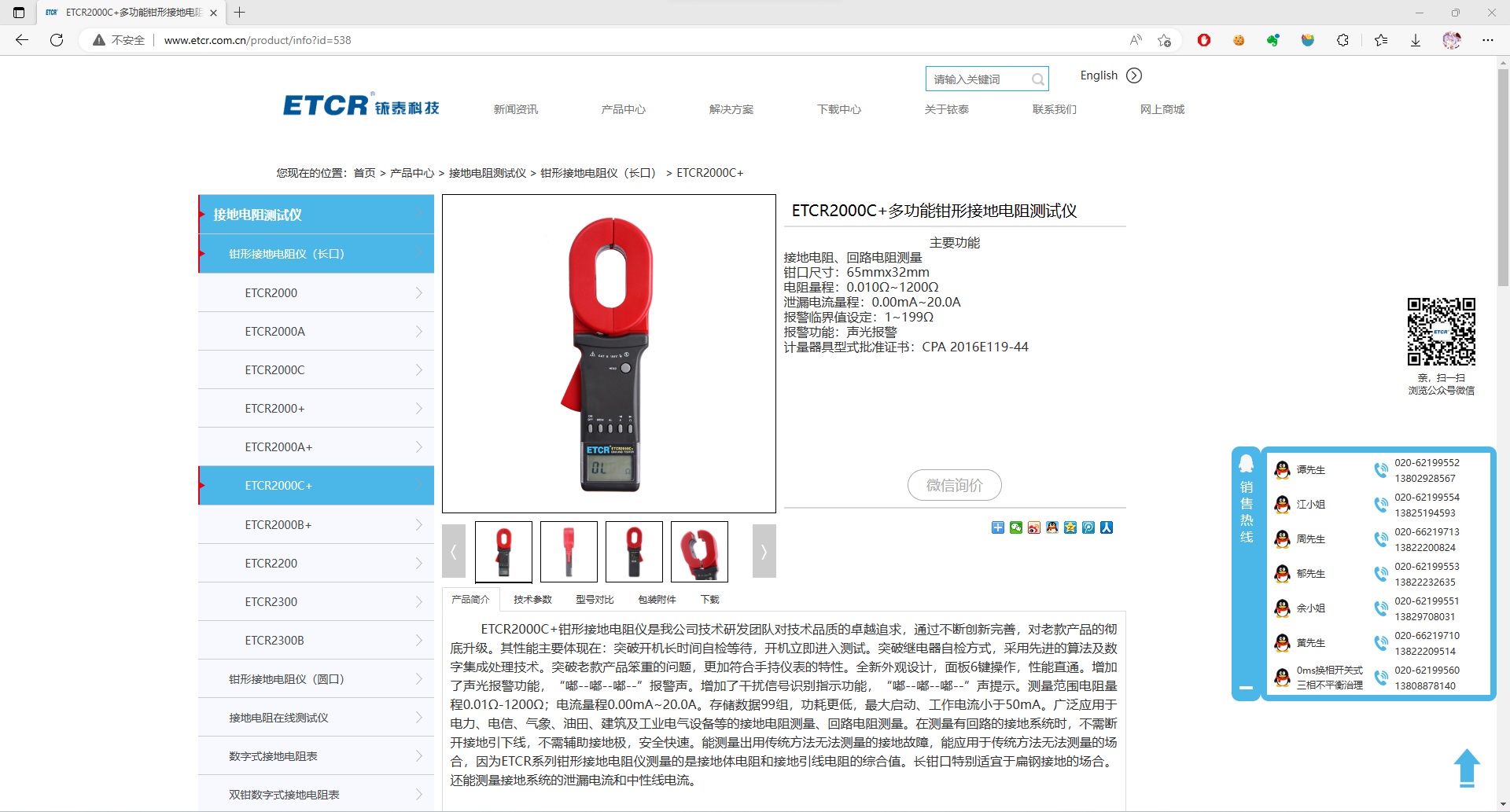The image size is (1510, 812).
Task: Open 接地电阻测试仪 breadcrumb link
Action: pos(488,173)
